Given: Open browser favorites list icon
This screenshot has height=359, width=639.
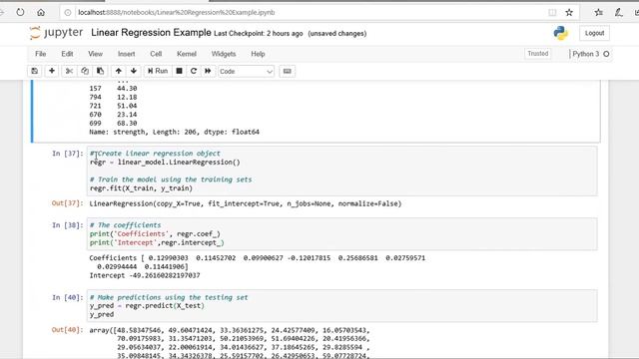Looking at the screenshot, I should pyautogui.click(x=599, y=13).
